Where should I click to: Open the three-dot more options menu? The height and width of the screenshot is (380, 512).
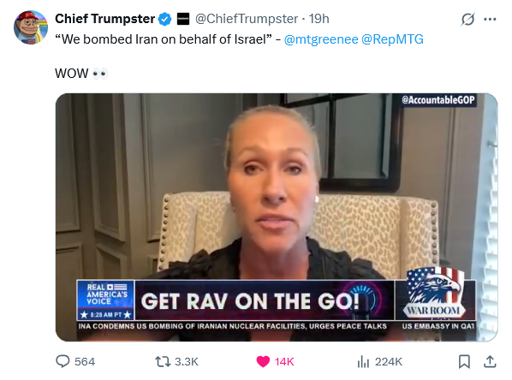tap(490, 20)
